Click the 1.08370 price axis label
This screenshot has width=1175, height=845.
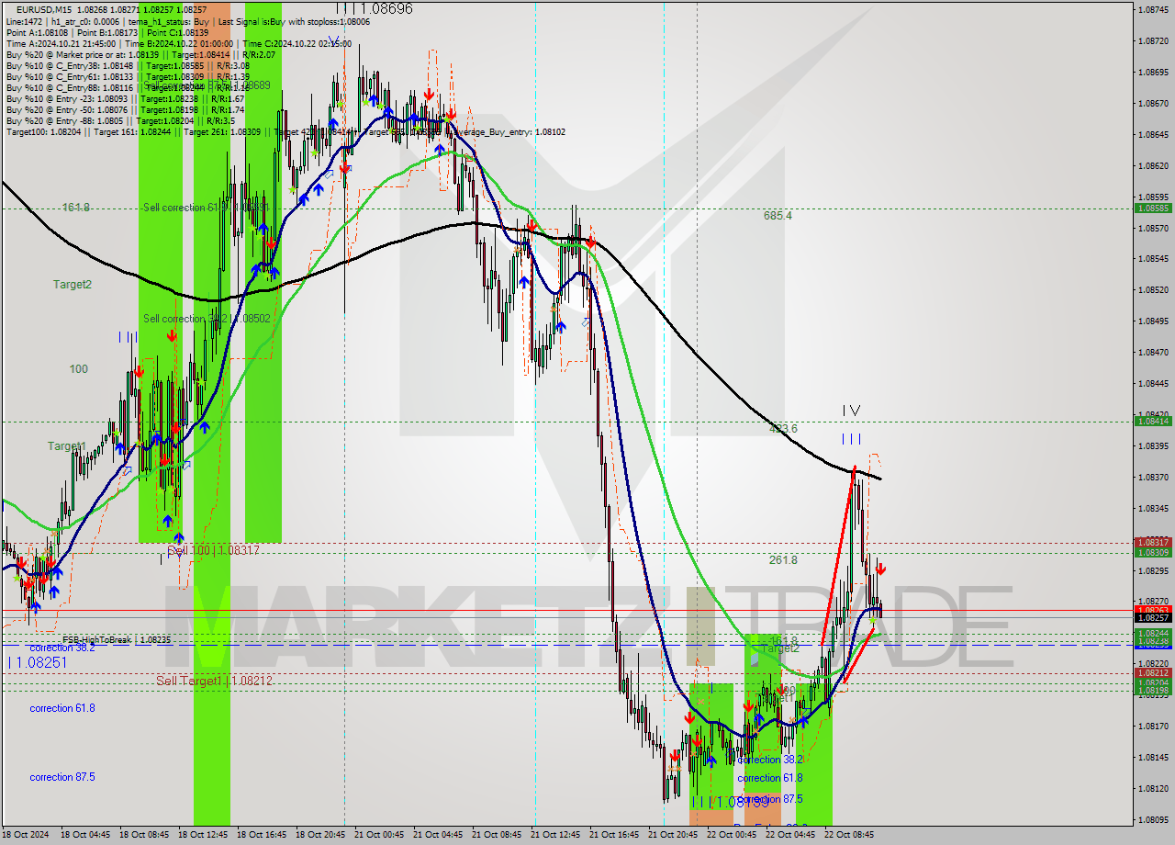[1153, 477]
